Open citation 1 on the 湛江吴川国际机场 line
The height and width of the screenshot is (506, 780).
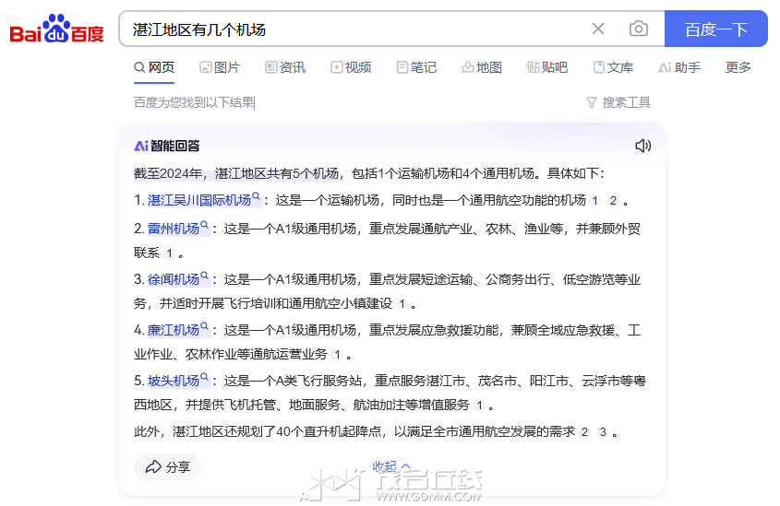tap(595, 201)
